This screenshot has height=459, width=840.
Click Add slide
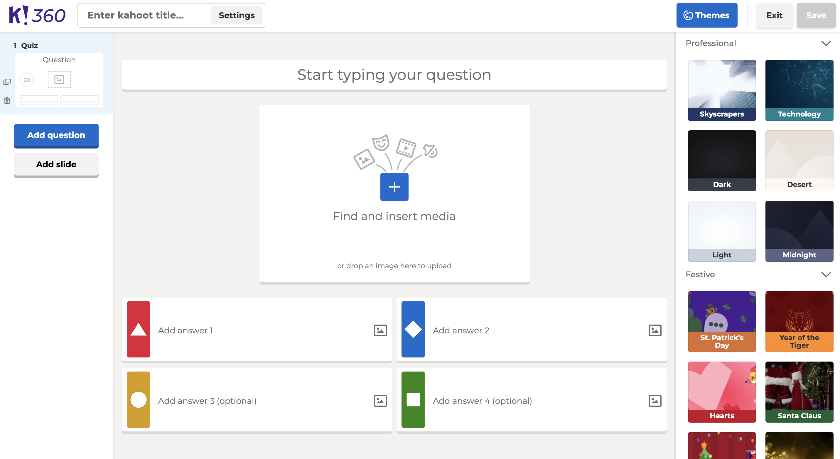56,165
